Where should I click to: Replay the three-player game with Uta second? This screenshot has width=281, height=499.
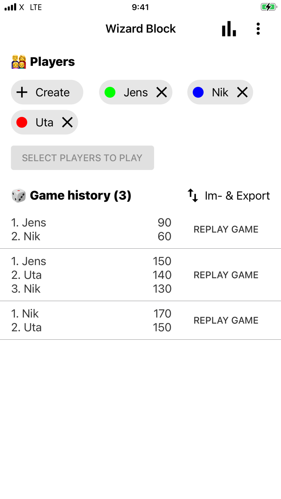pos(226,275)
